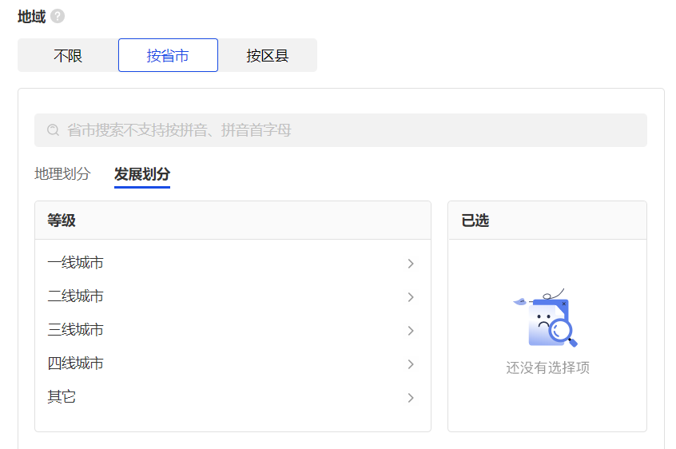This screenshot has height=449, width=676.
Task: Click the help question mark beside 地域
Action: point(58,16)
